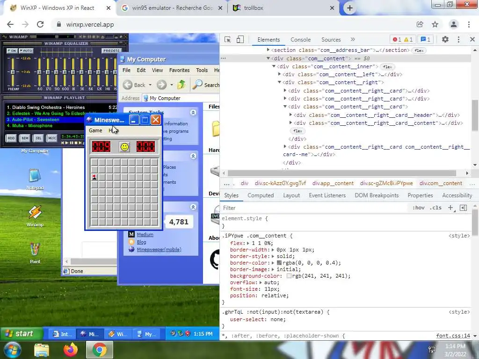479x359 pixels.
Task: Toggle the Winamp equalizer ON button
Action: [12, 50]
